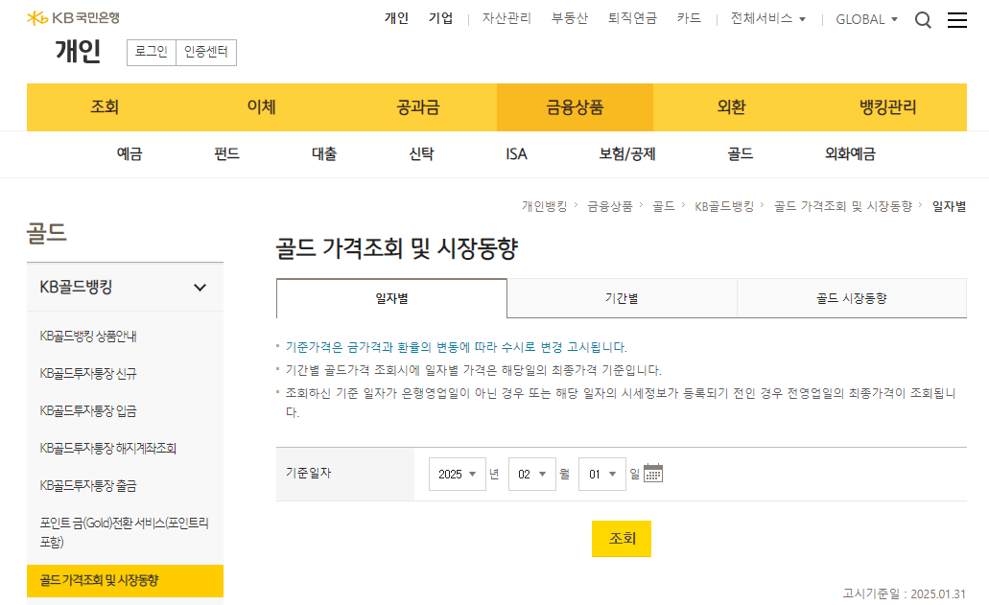Select 골드 가격조회 및 시장동향 sidebar item
This screenshot has width=989, height=605.
[125, 580]
